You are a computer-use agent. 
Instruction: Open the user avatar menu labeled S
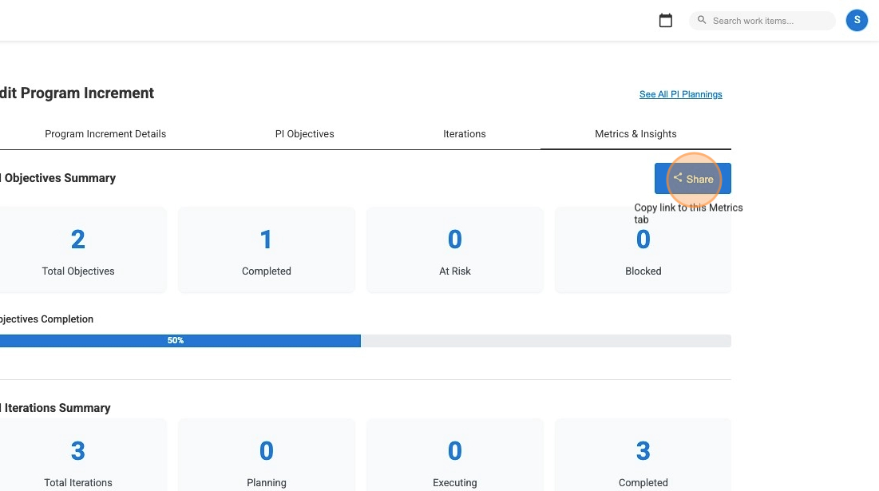[857, 20]
